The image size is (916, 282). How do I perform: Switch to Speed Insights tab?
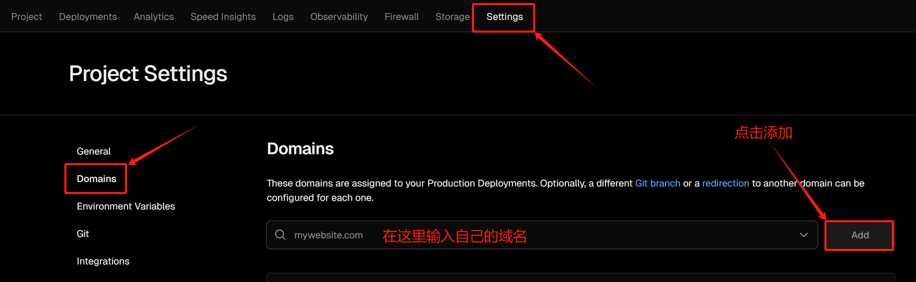(x=223, y=17)
